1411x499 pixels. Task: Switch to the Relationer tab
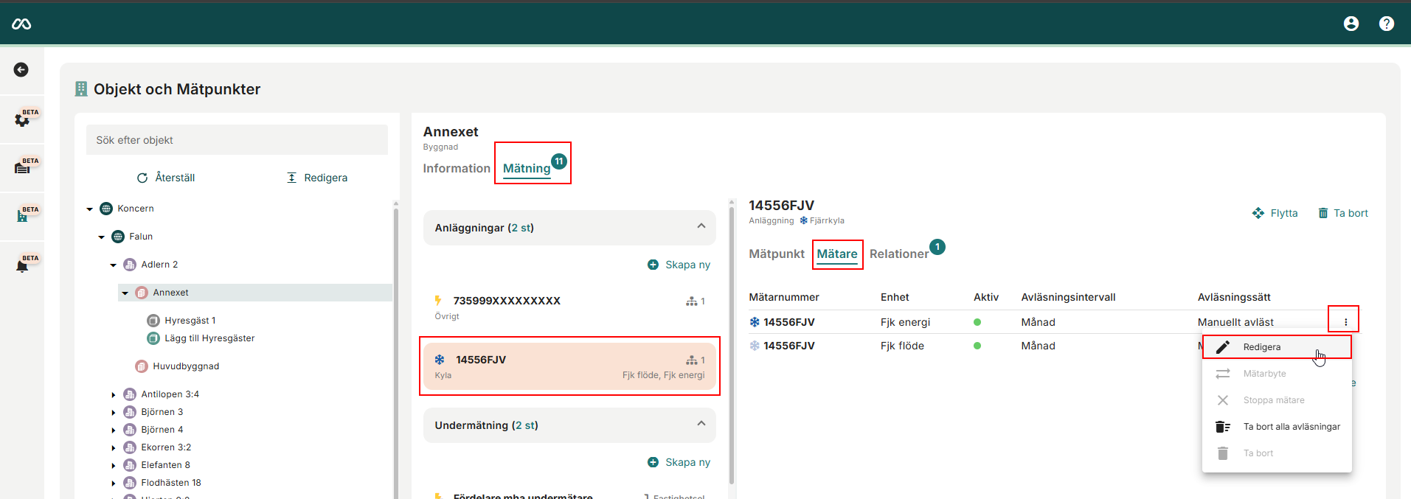[898, 254]
